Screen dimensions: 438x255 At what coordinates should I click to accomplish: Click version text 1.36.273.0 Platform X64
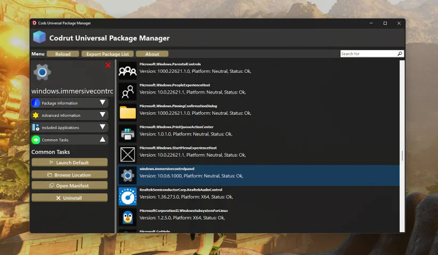(x=186, y=197)
